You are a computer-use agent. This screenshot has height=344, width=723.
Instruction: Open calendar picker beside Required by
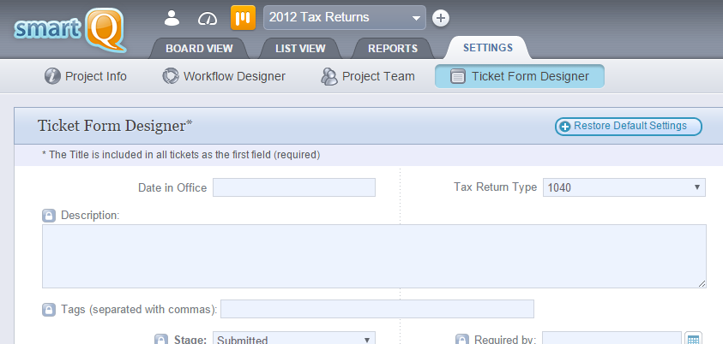(694, 339)
